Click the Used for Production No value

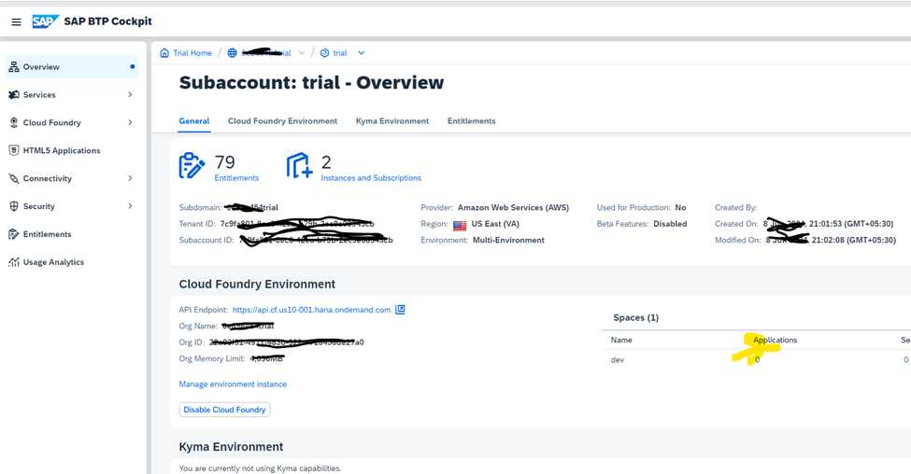[680, 207]
